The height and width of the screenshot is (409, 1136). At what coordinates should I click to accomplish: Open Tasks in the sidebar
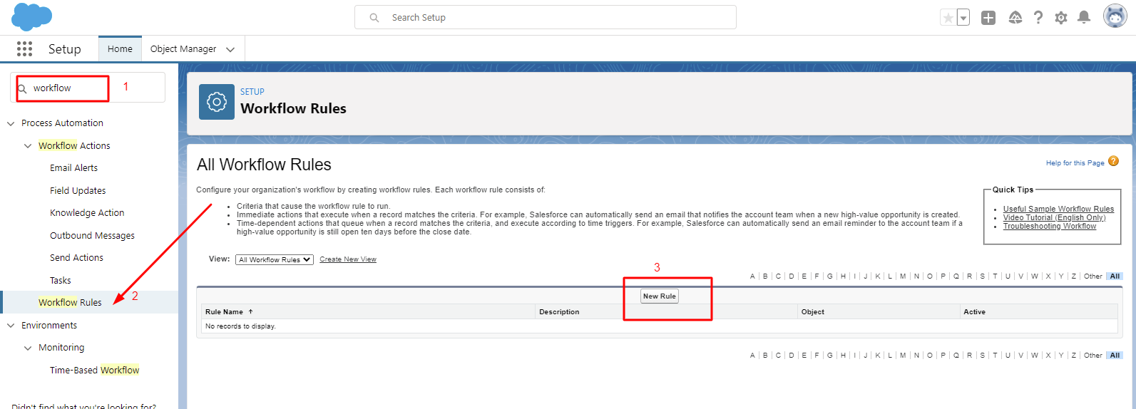(61, 280)
